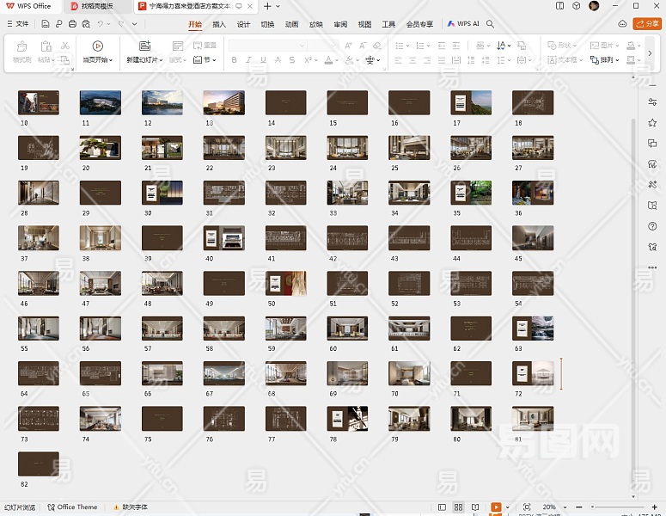Open the 插入 ribbon tab
This screenshot has height=516, width=666.
[219, 24]
